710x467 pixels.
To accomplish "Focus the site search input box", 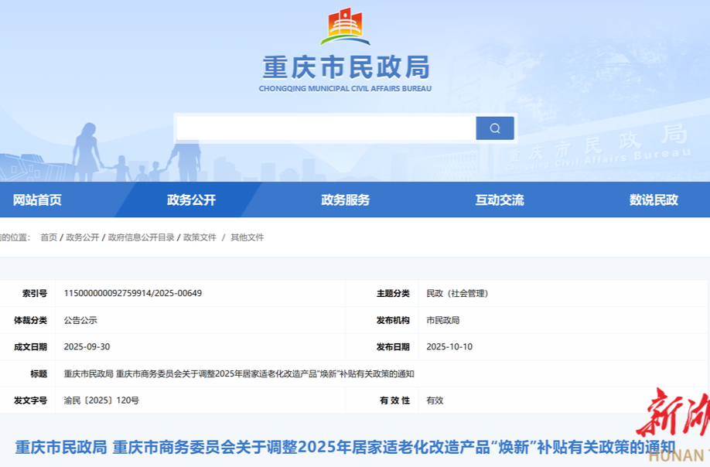I will coord(326,128).
